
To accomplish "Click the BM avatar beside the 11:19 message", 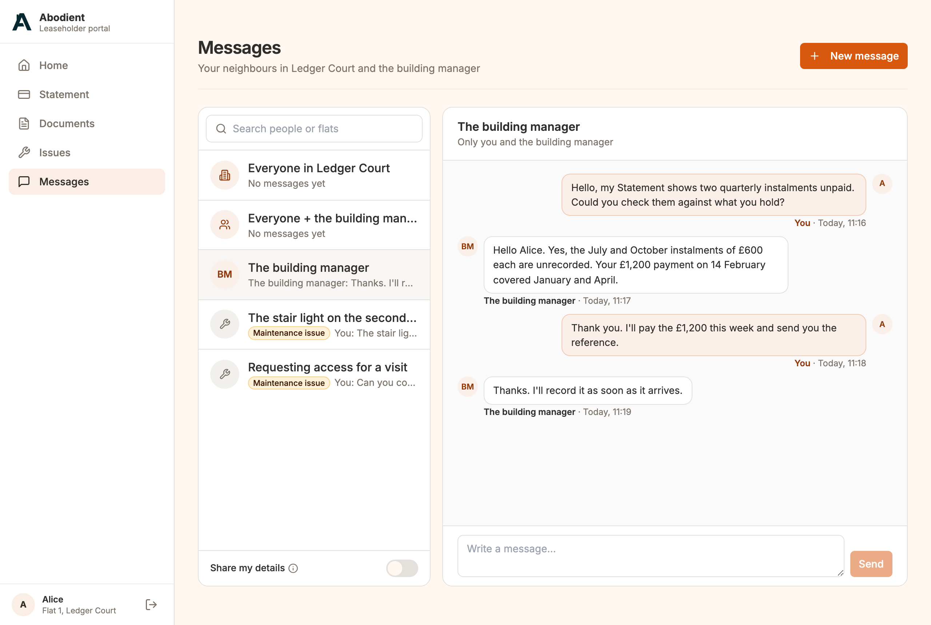I will [467, 387].
